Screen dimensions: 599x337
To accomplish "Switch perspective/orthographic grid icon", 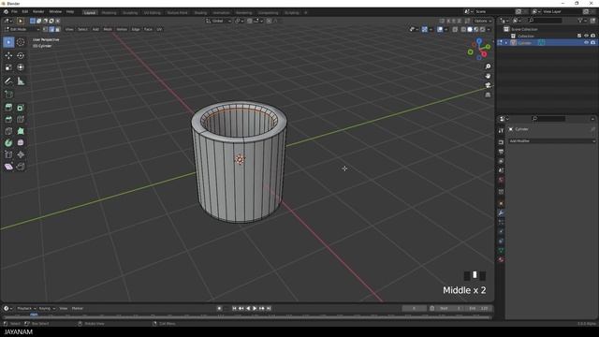I will 488,95.
